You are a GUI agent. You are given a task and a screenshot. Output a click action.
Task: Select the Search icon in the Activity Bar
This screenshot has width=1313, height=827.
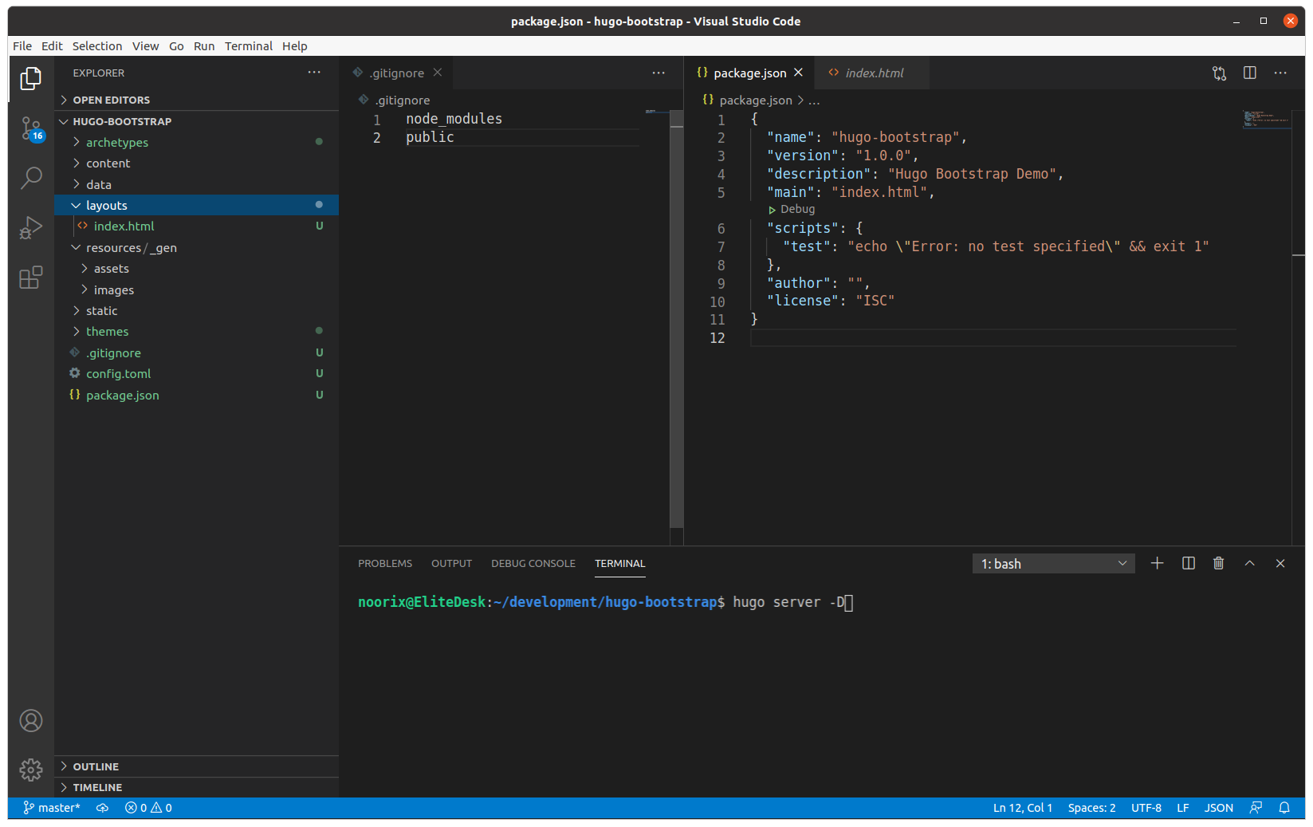pyautogui.click(x=30, y=177)
